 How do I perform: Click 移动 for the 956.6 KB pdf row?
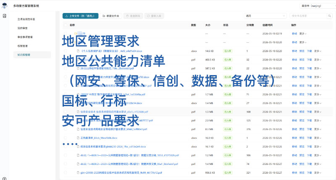[294, 172]
